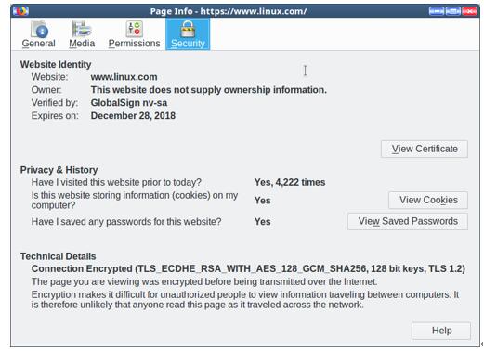The image size is (484, 351).
Task: Click the 'Yes, 4,222 times' visit count
Action: (x=290, y=182)
